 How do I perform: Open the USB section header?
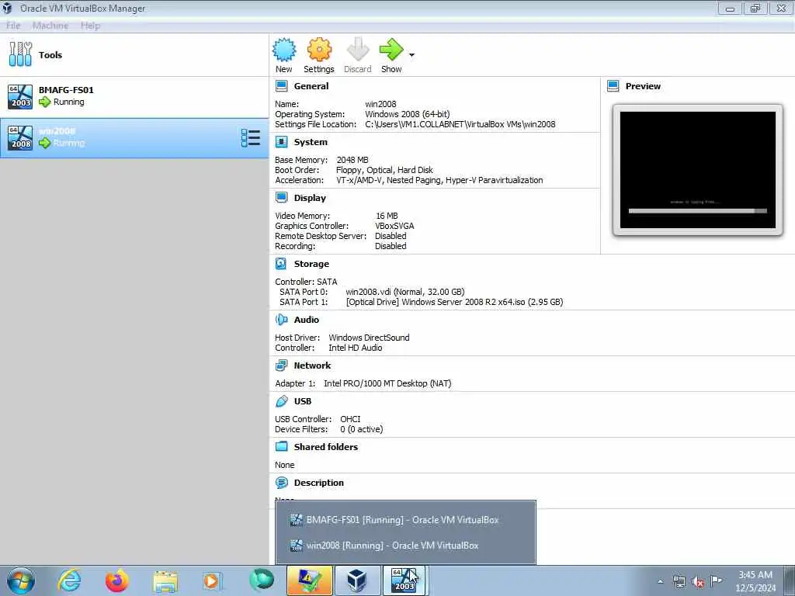click(x=303, y=401)
